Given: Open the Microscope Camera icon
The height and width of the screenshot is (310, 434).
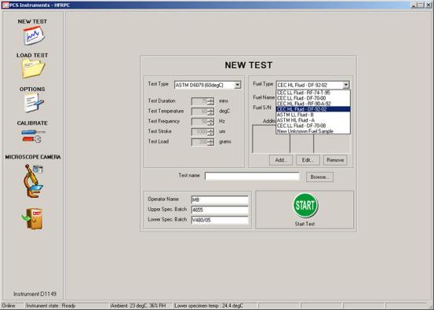Looking at the screenshot, I should click(x=34, y=181).
